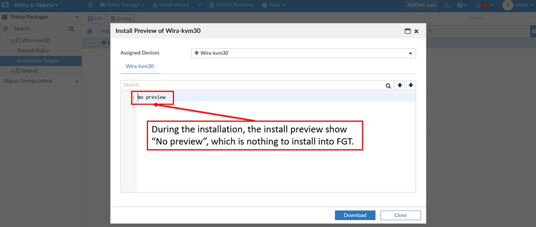Open ADOM Revisions
This screenshot has width=536, height=227.
coord(231,5)
